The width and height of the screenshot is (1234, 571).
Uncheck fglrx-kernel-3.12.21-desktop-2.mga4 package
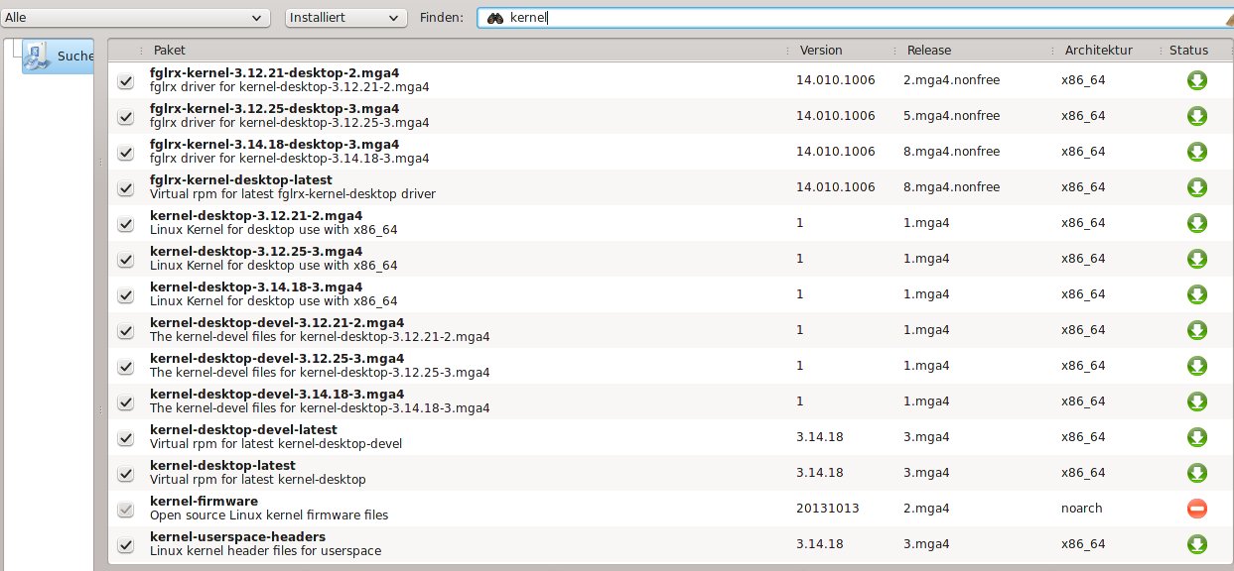tap(125, 81)
